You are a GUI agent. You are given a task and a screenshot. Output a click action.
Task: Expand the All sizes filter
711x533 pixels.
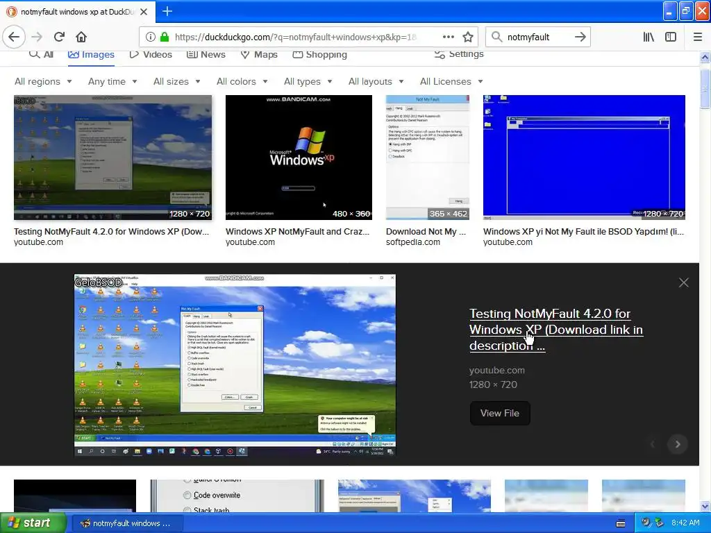tap(177, 82)
